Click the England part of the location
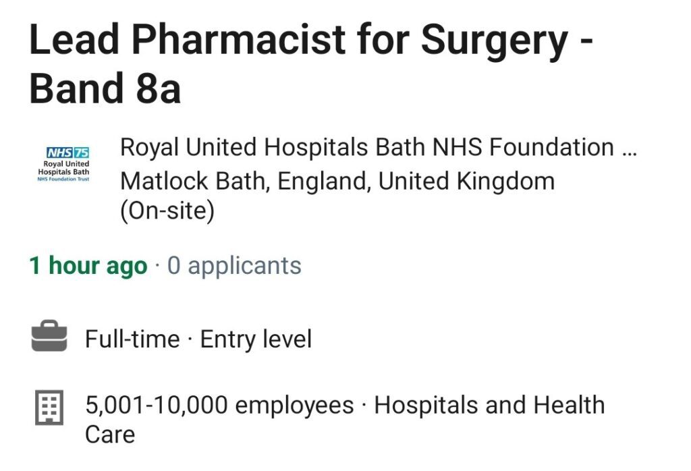Screen dimensions: 691x471 [x=323, y=181]
